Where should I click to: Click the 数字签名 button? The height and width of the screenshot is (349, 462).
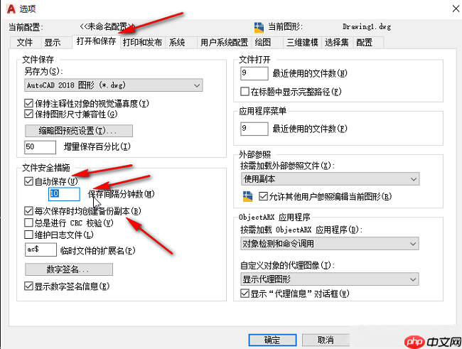pyautogui.click(x=69, y=269)
